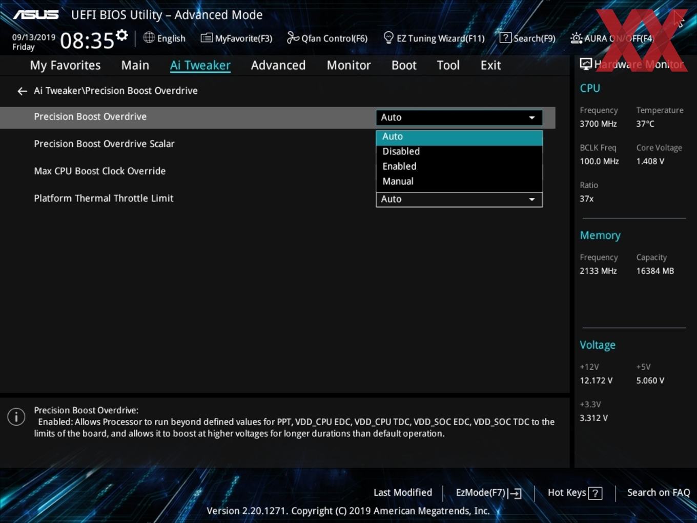The image size is (697, 523).
Task: Open the Advanced tab
Action: point(278,65)
